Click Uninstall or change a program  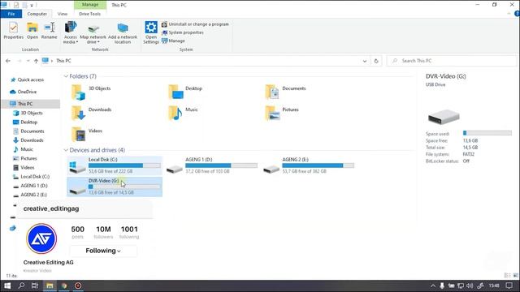(195, 24)
